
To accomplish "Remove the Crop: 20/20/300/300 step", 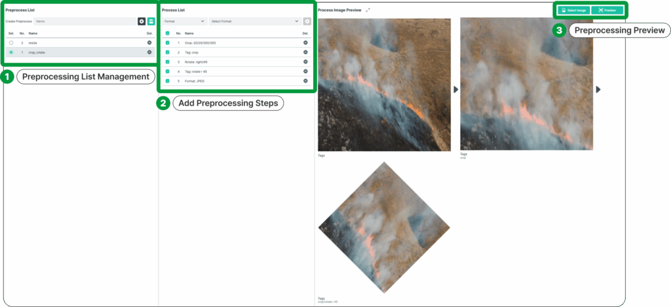I will click(305, 43).
